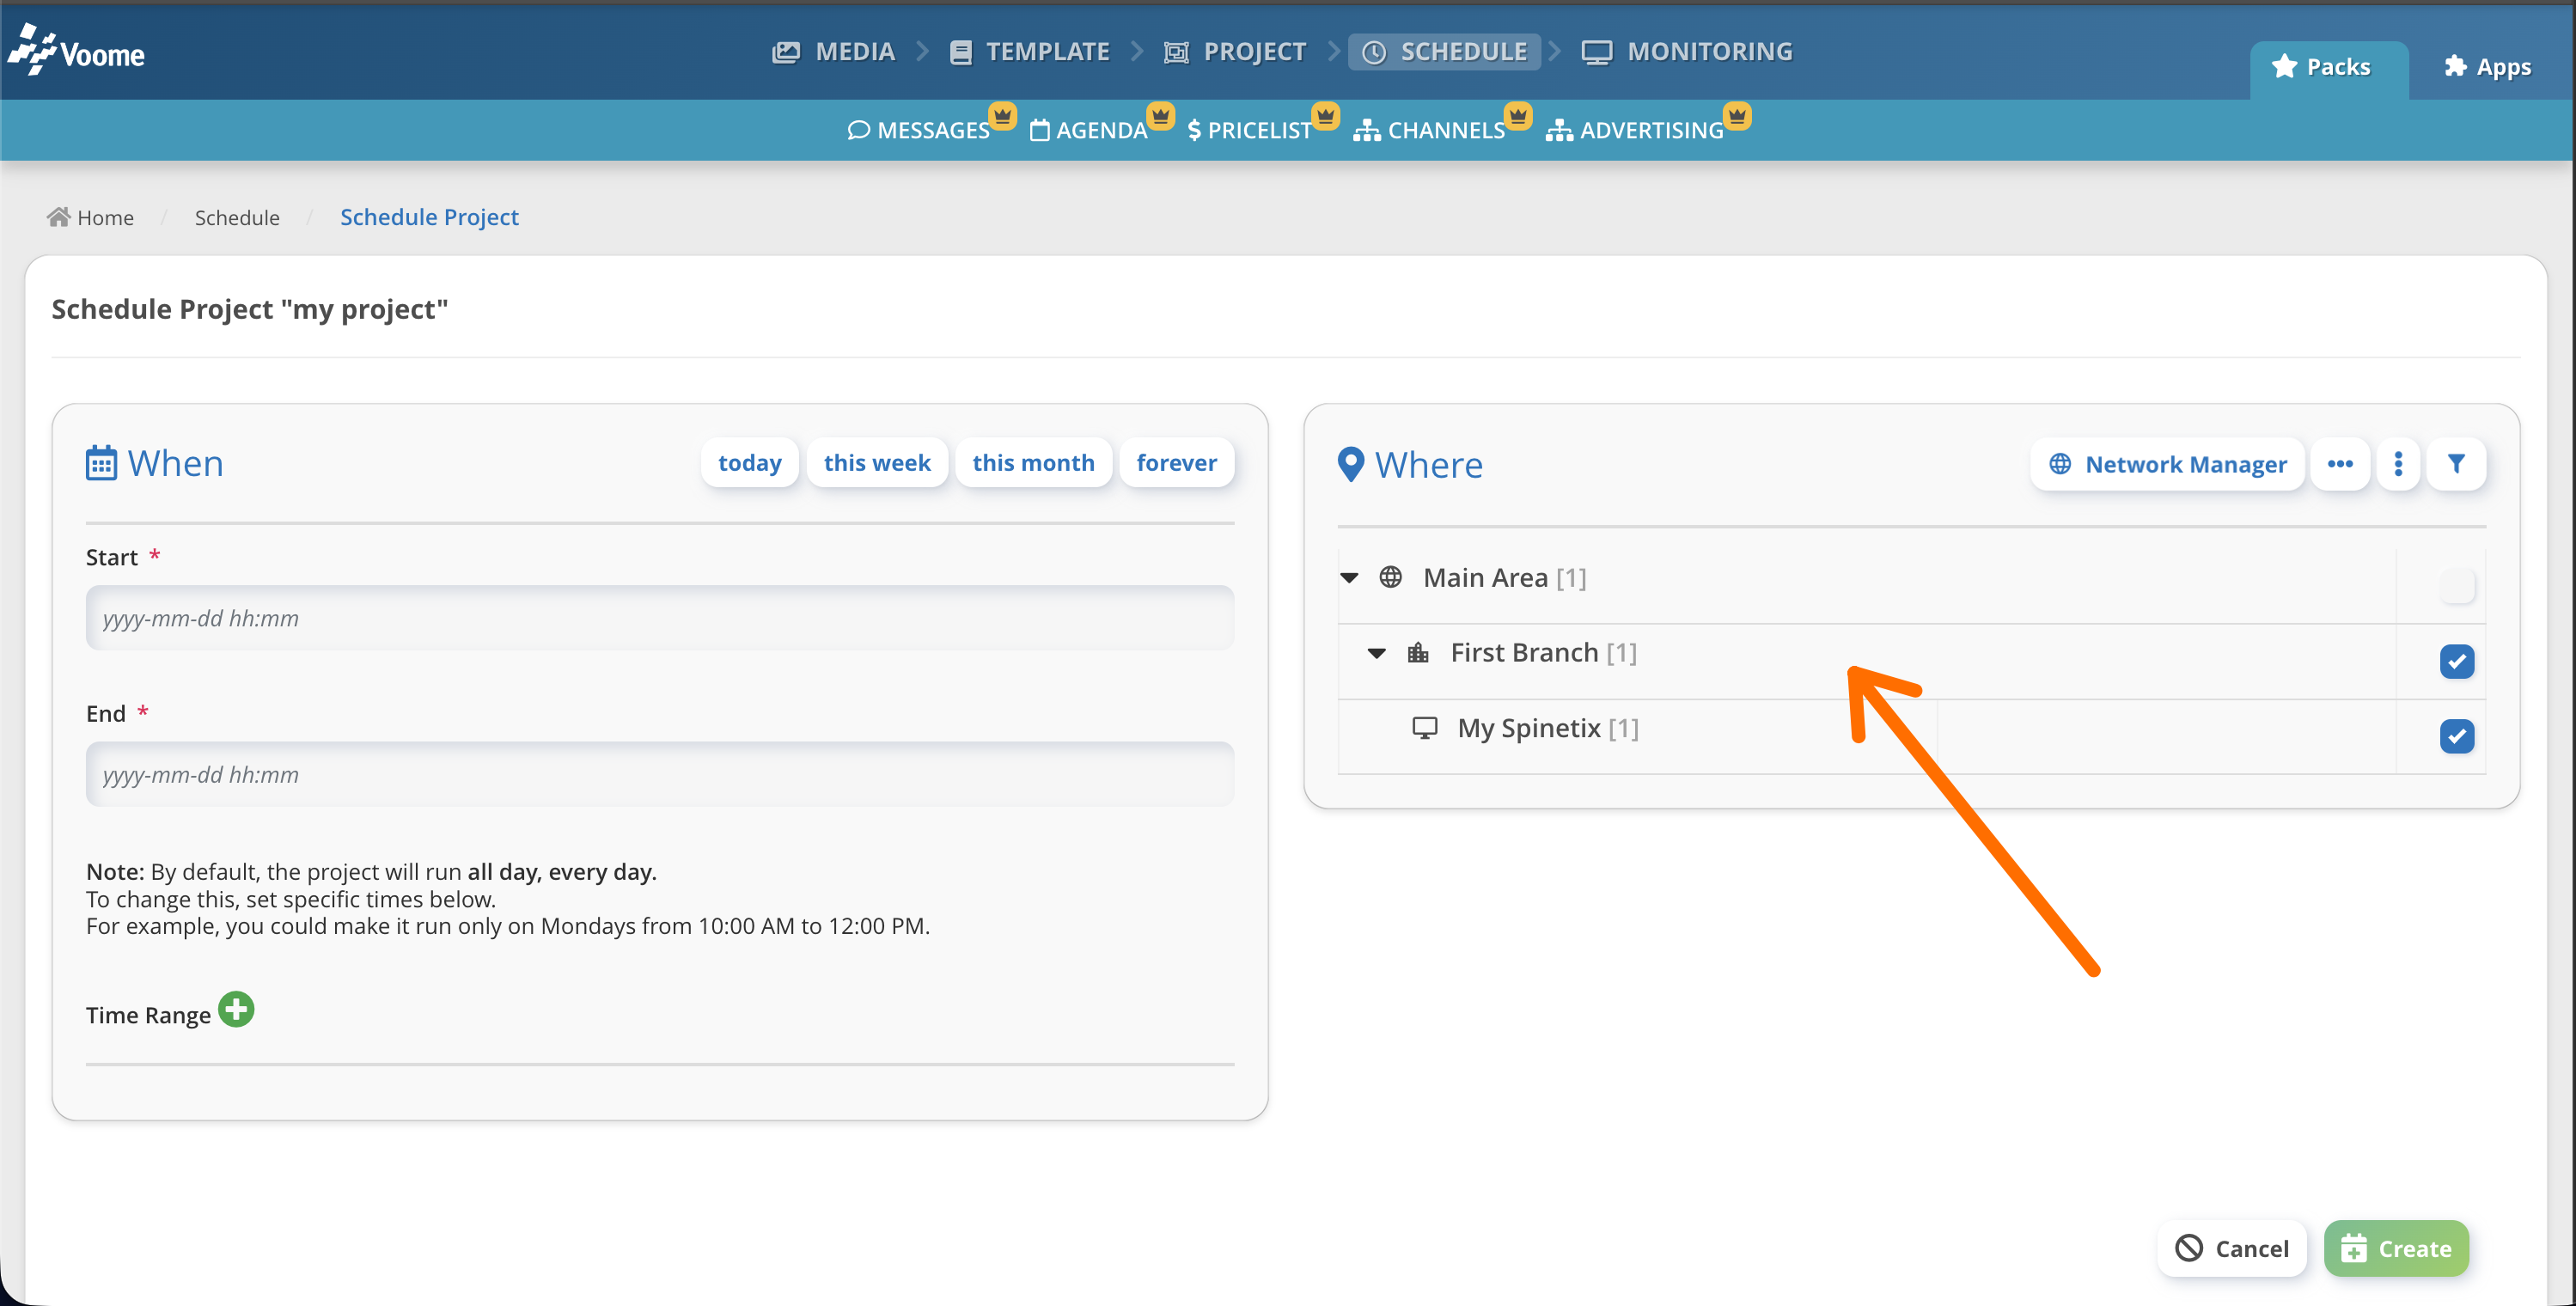Open the vertical dots menu
Viewport: 2576px width, 1306px height.
click(x=2398, y=464)
